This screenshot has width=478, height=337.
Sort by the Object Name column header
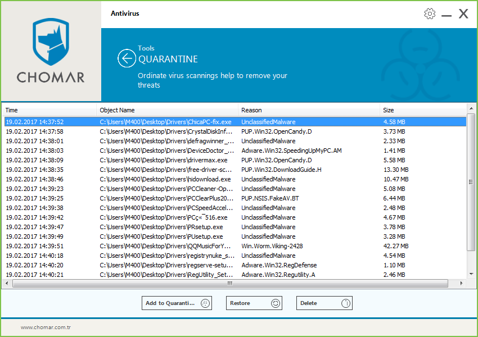(168, 110)
